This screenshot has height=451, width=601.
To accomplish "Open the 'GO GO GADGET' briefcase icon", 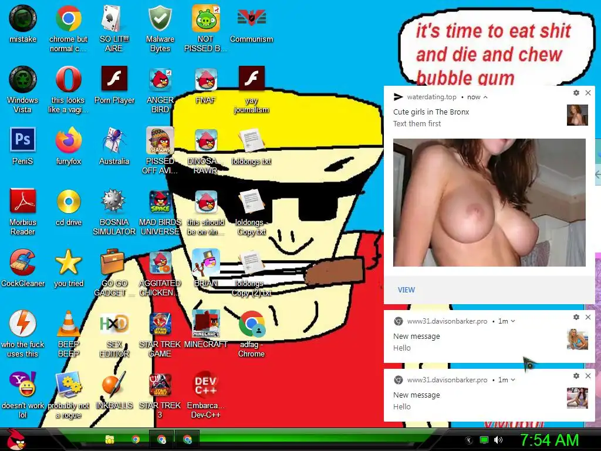I will pos(114,272).
